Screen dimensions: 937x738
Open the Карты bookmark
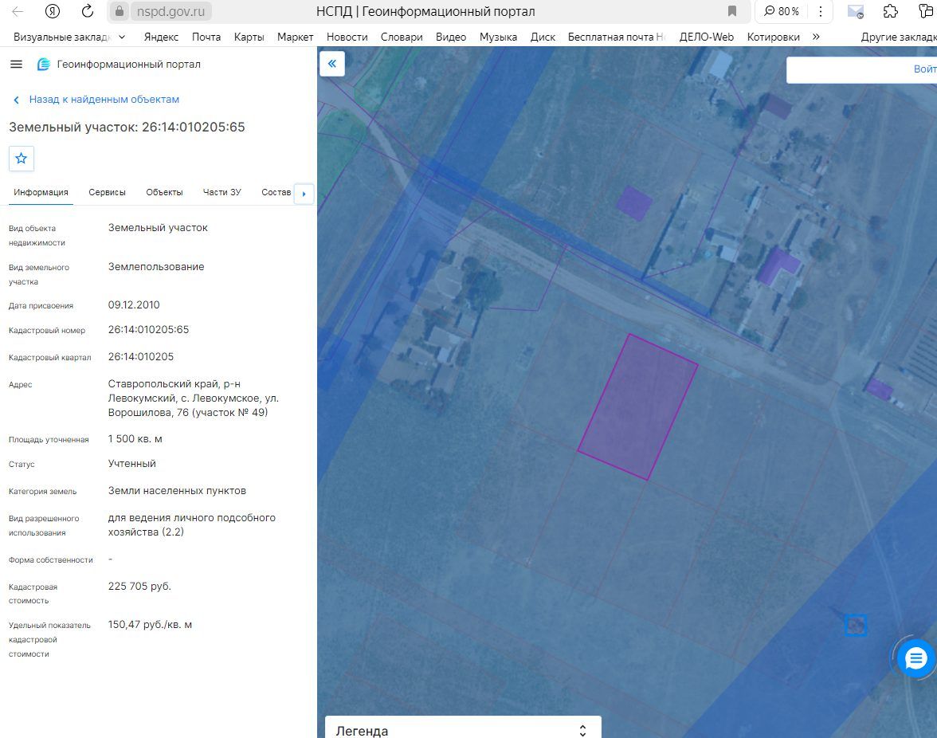249,37
